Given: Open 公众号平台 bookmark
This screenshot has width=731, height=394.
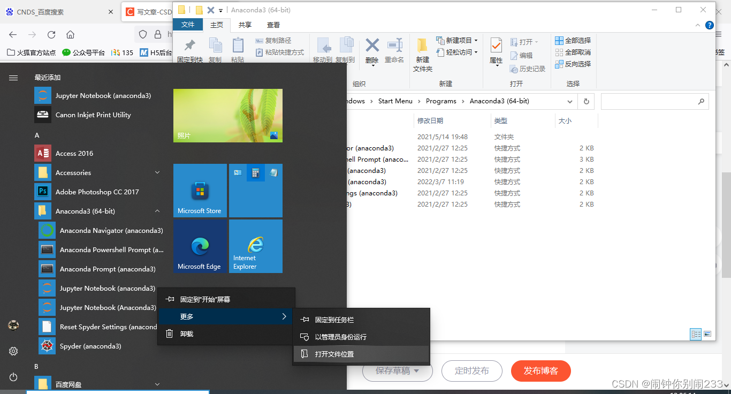Looking at the screenshot, I should click(x=83, y=52).
